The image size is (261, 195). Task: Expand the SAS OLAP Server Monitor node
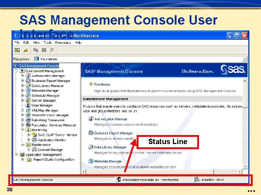pyautogui.click(x=29, y=135)
